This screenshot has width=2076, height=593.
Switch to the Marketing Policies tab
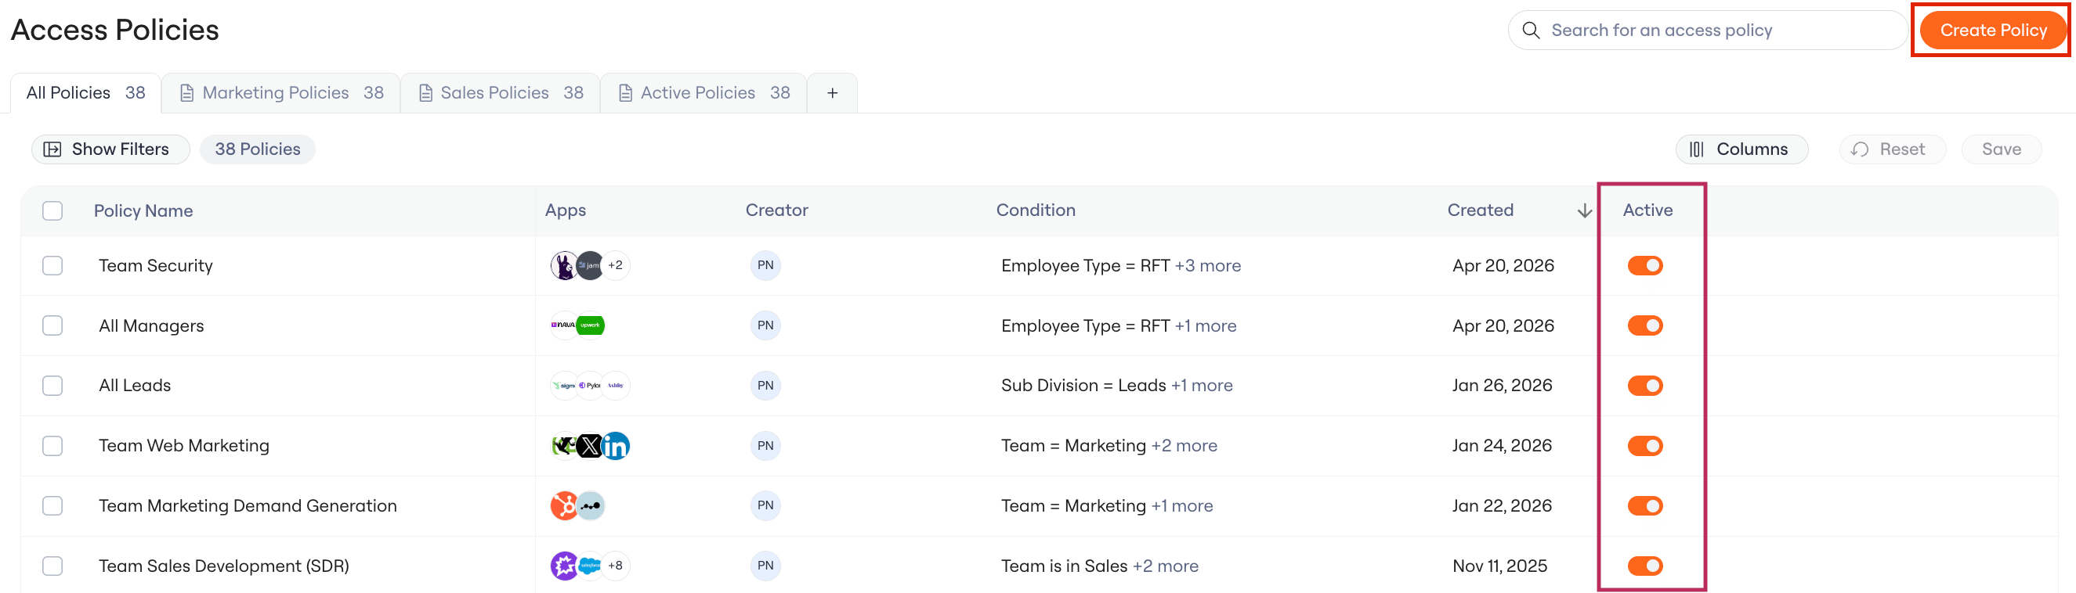pyautogui.click(x=281, y=93)
